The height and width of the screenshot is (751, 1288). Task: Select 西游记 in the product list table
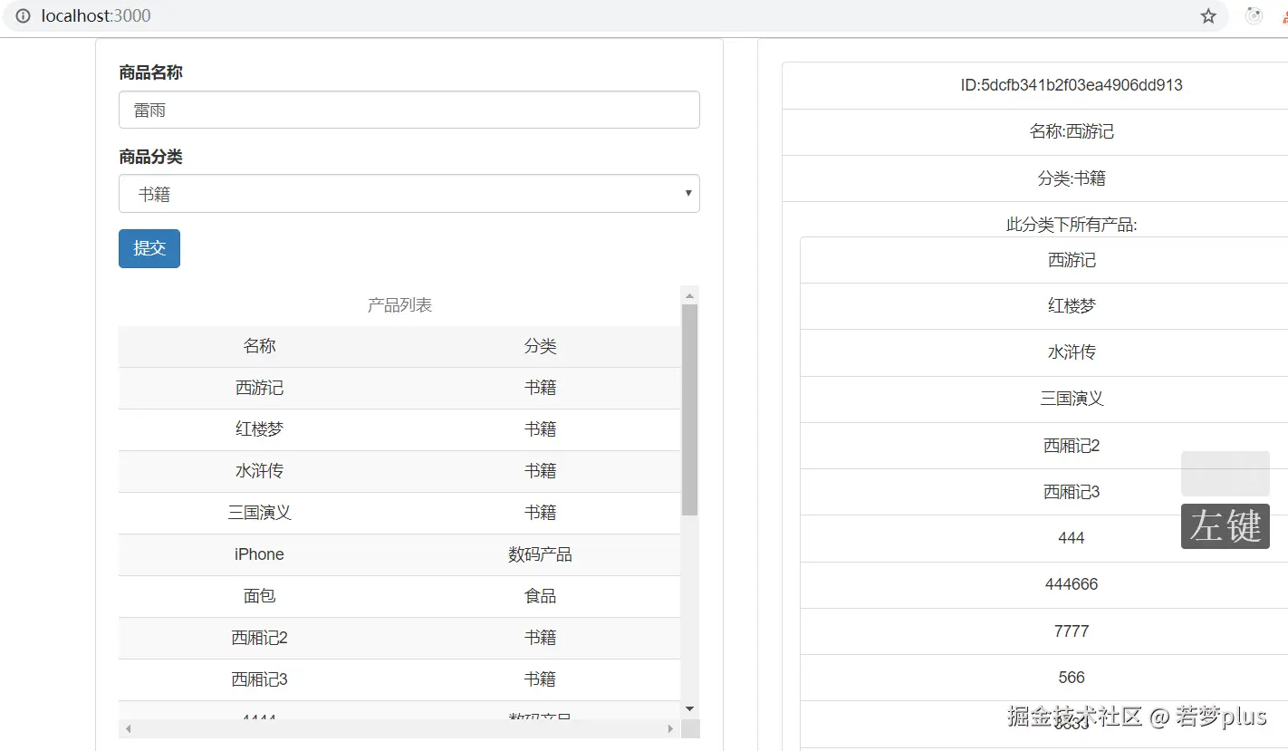pos(259,388)
